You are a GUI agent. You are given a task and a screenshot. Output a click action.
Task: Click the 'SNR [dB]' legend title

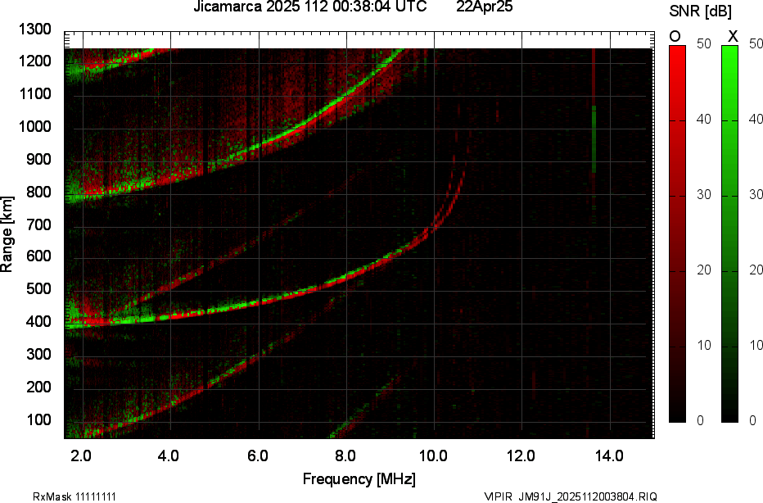coord(700,11)
